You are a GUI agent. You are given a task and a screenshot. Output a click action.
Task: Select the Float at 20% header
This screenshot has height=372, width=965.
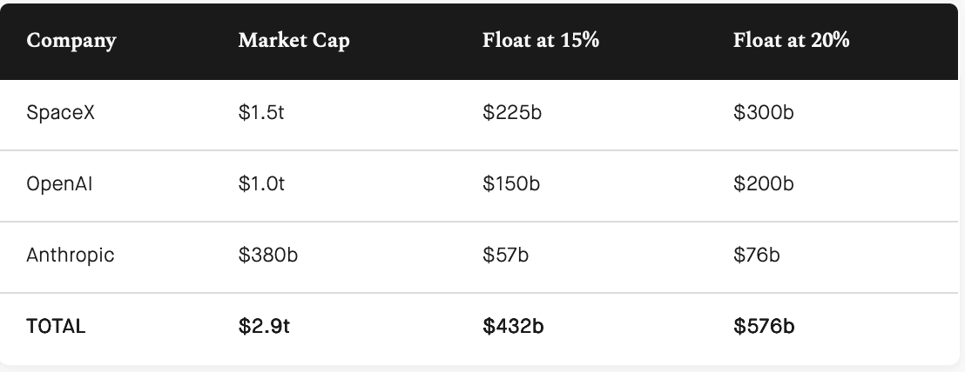[792, 41]
